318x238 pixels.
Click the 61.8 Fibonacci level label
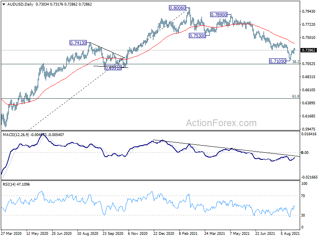click(296, 96)
